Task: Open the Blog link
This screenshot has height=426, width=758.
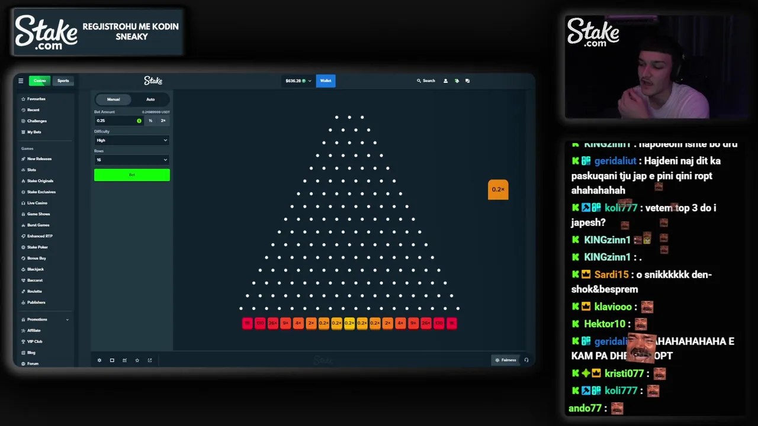Action: (31, 353)
